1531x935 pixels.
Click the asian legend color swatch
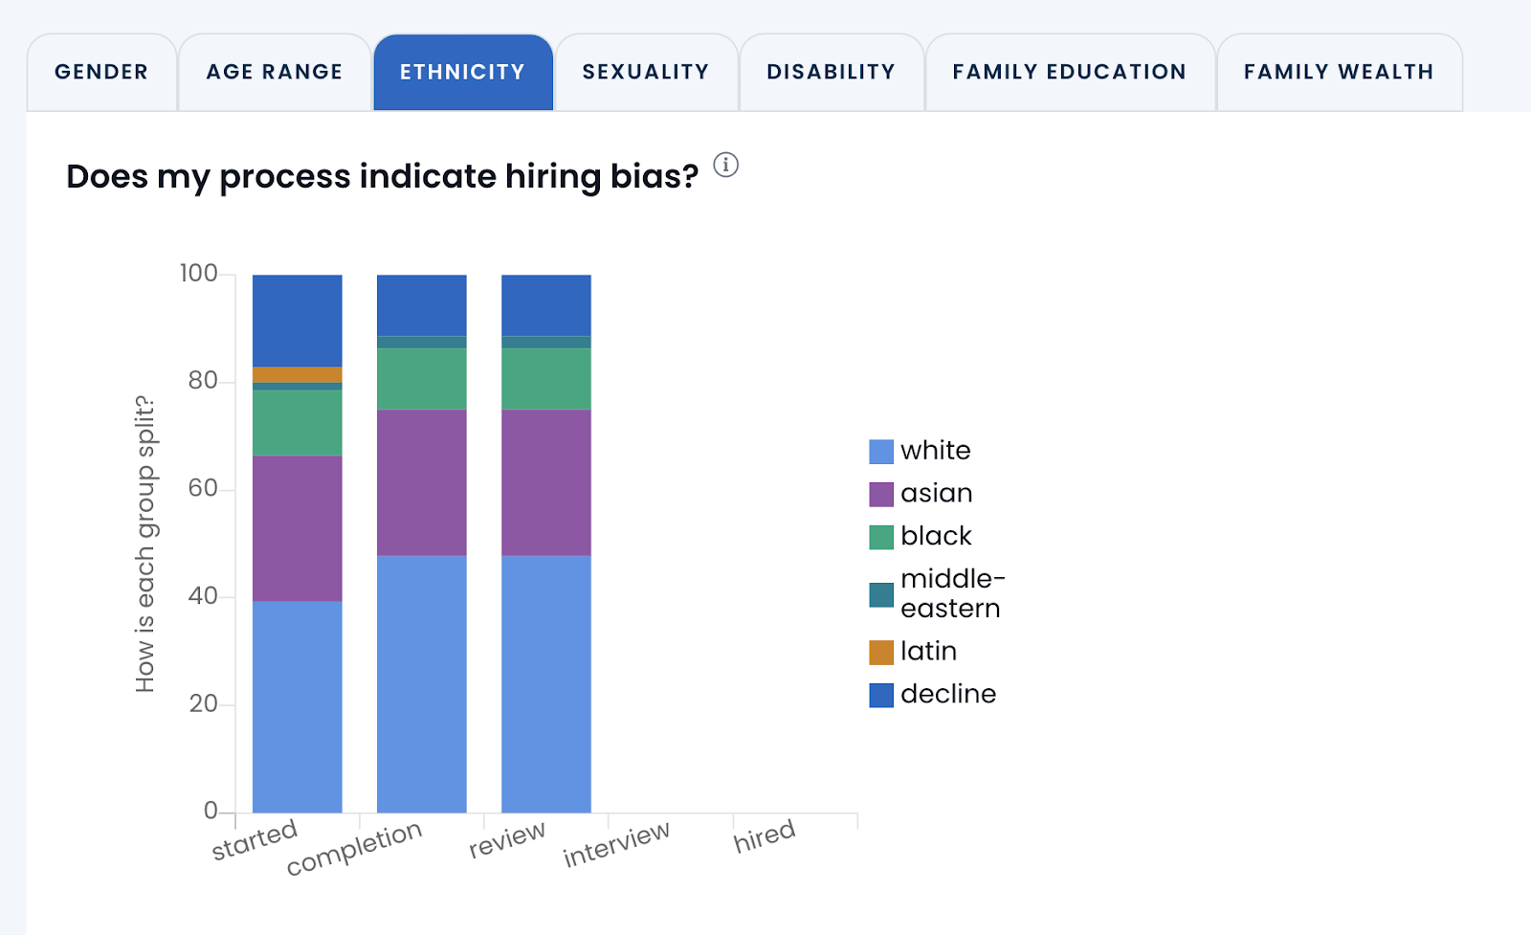click(x=881, y=495)
